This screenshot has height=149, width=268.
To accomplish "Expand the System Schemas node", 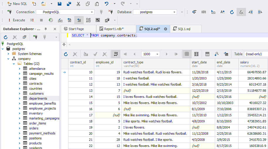I will 9,54.
